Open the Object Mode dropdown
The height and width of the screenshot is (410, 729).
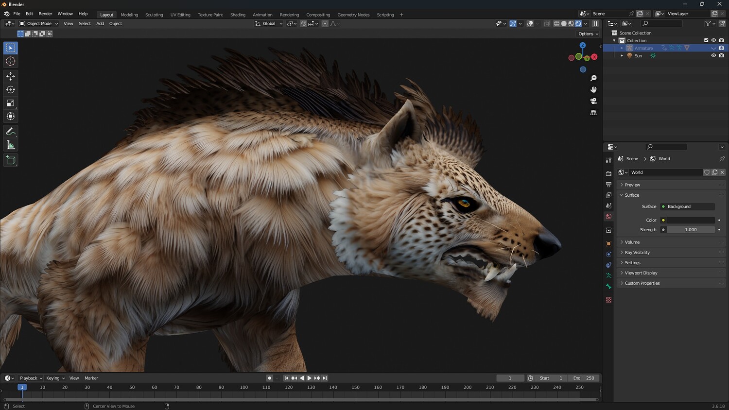tap(39, 23)
